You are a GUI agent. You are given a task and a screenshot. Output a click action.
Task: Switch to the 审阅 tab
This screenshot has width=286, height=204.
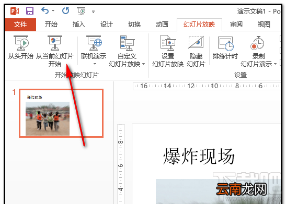click(x=236, y=25)
